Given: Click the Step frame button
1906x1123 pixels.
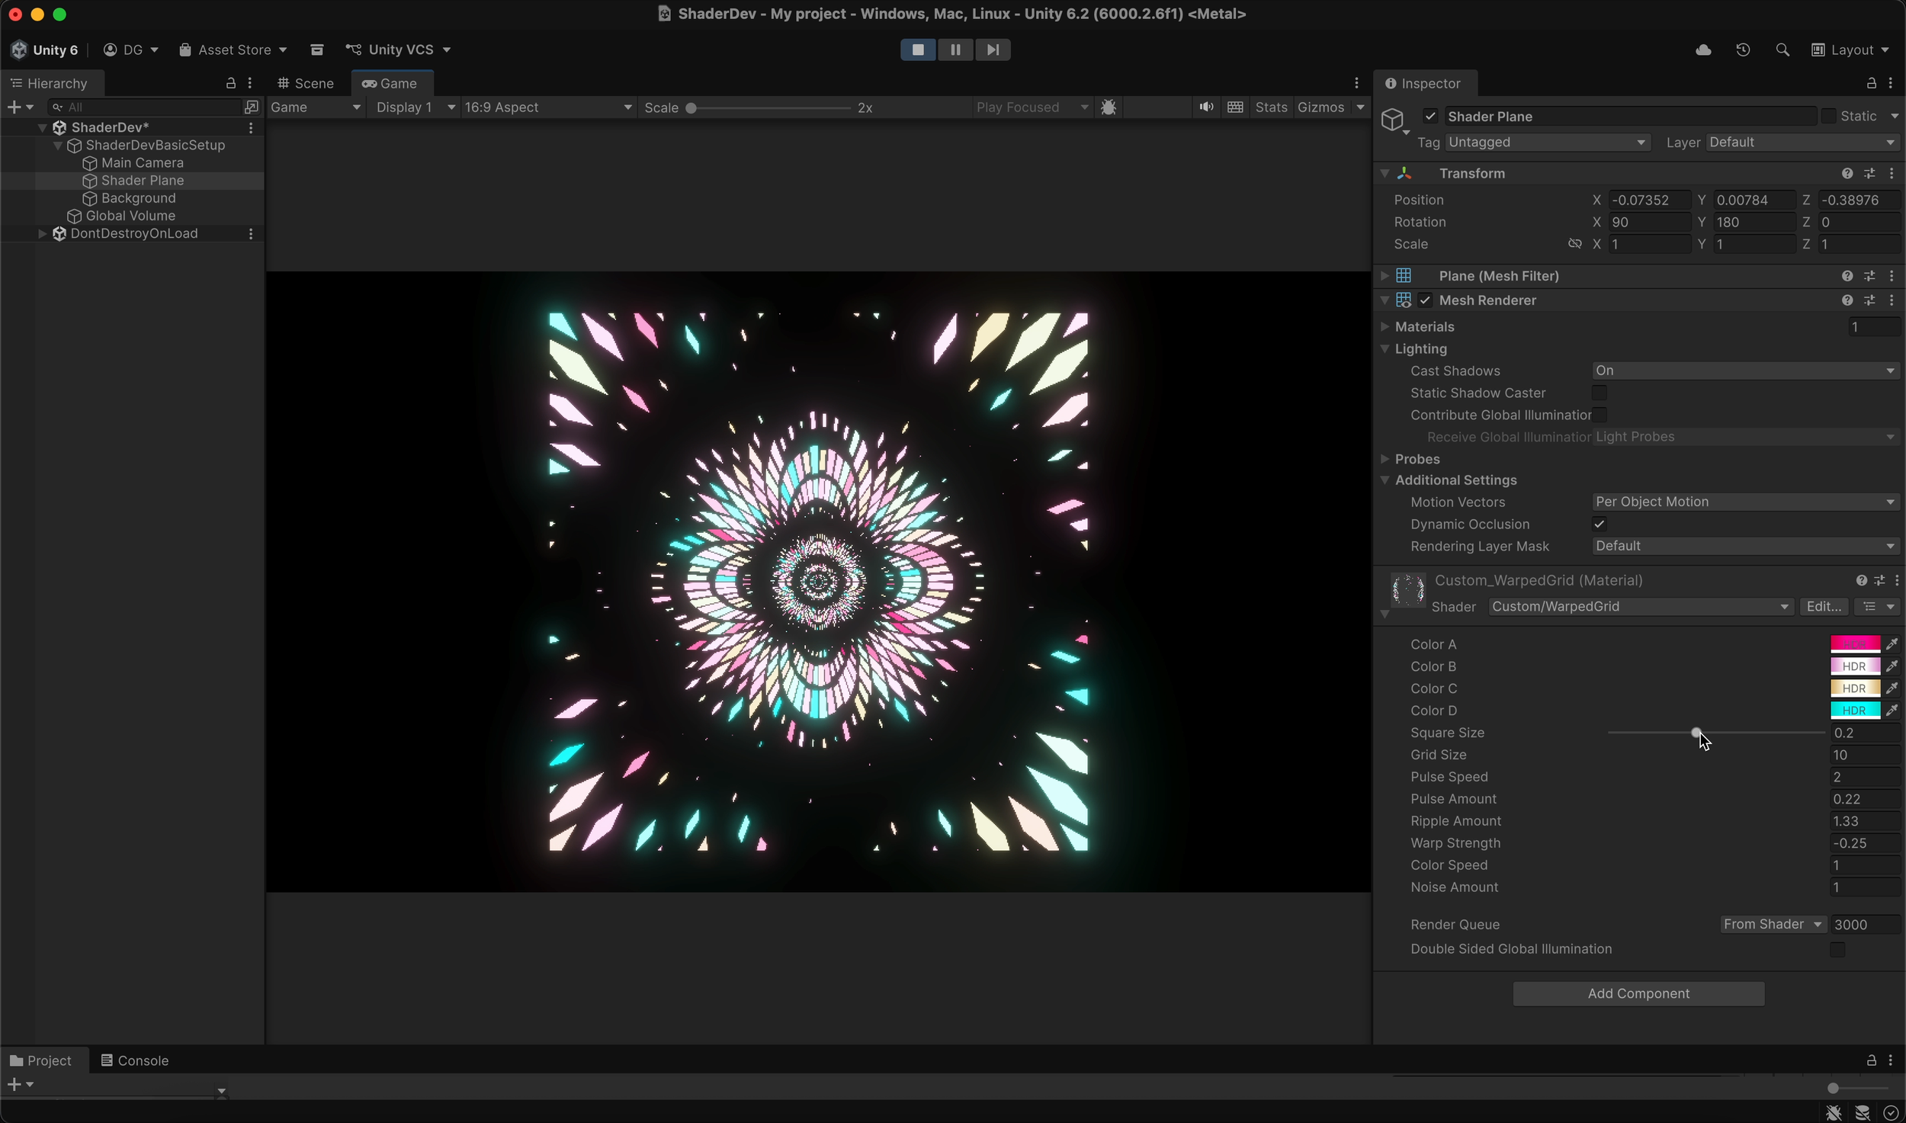Looking at the screenshot, I should point(993,50).
